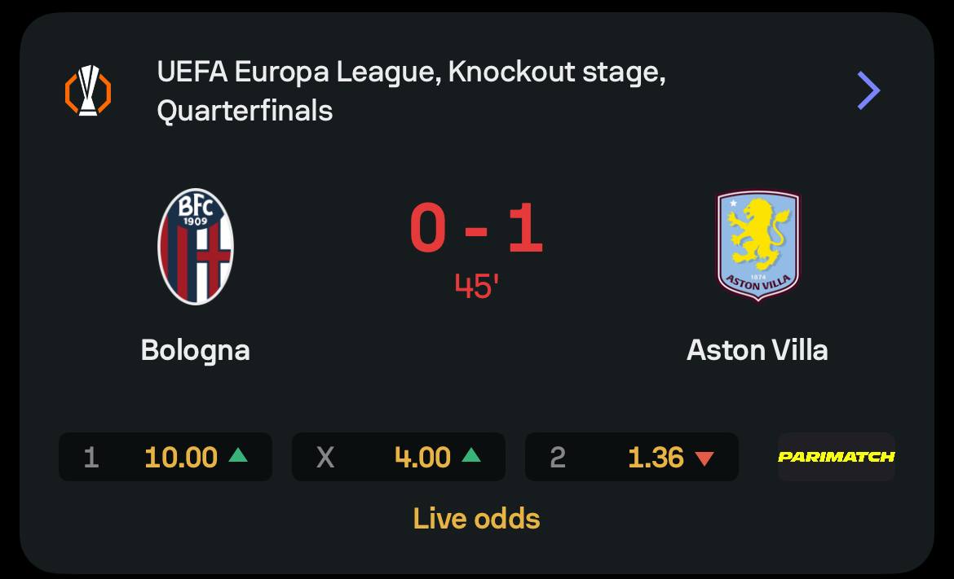
Task: Open the Europa League Quarterfinals title
Action: [x=411, y=90]
